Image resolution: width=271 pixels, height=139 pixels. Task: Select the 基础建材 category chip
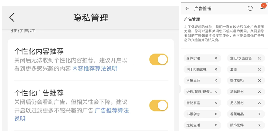point(246,92)
